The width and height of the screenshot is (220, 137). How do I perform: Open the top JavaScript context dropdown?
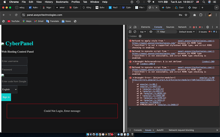(x=143, y=32)
